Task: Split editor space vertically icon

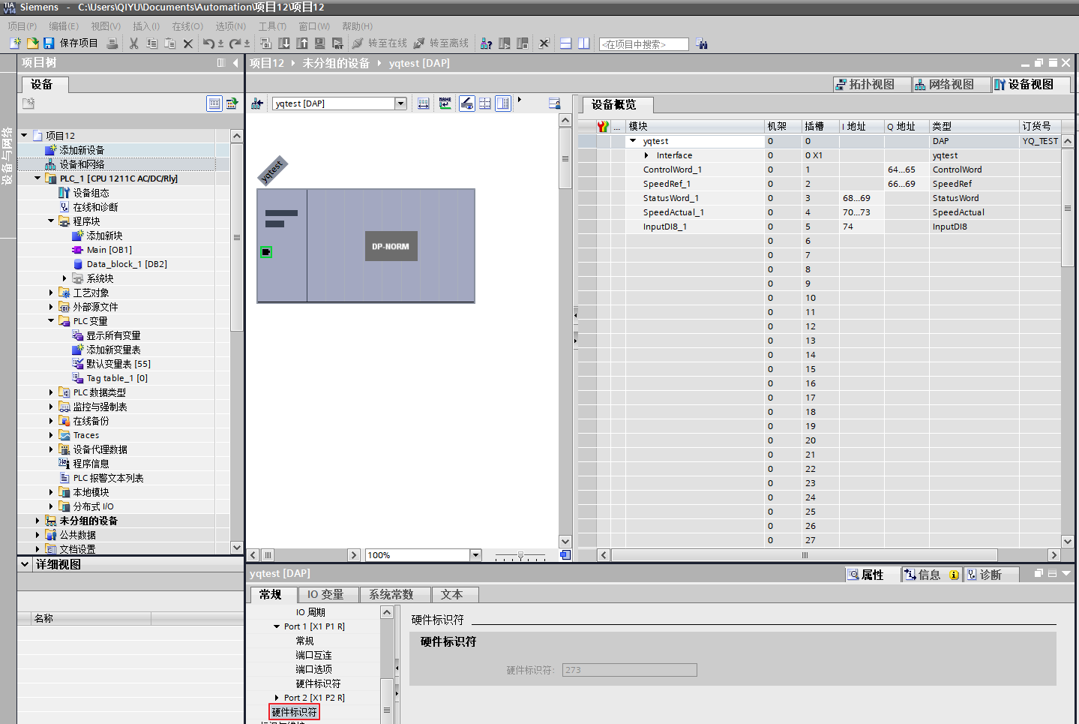Action: [x=584, y=44]
